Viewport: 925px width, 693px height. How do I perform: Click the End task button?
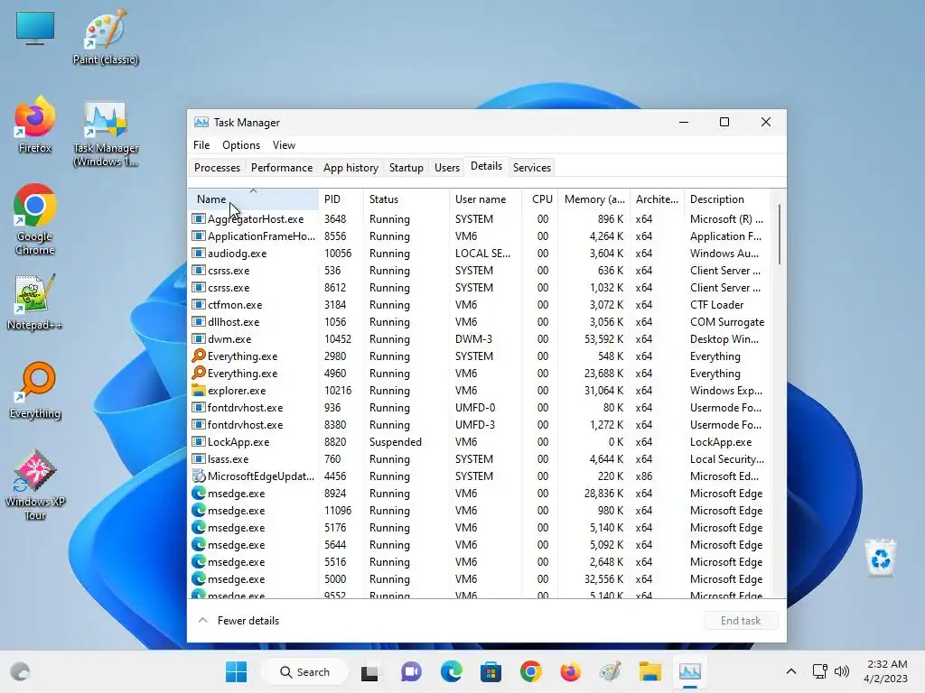[741, 621]
